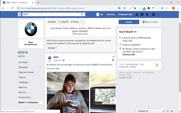Close the BMW Bilgiler ve Reklamlar tab
Screen dimensions: 181x113
point(33,3)
